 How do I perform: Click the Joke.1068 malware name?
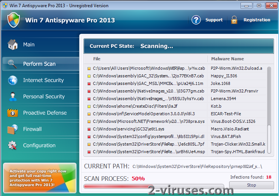220,83
